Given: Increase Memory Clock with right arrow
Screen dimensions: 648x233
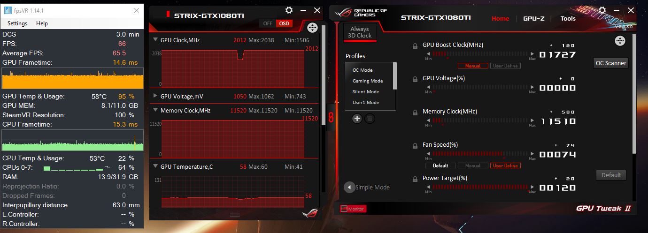Looking at the screenshot, I should tap(532, 120).
